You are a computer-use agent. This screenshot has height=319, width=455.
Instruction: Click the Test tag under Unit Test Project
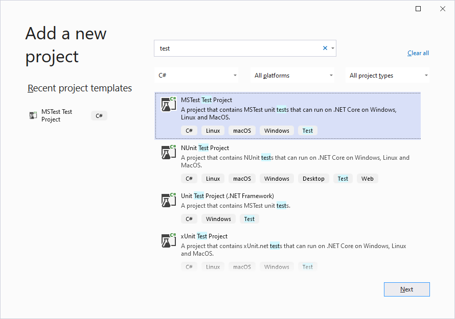[x=249, y=218]
